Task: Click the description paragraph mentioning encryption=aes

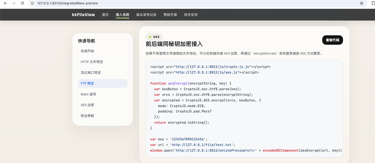Action: (x=234, y=54)
